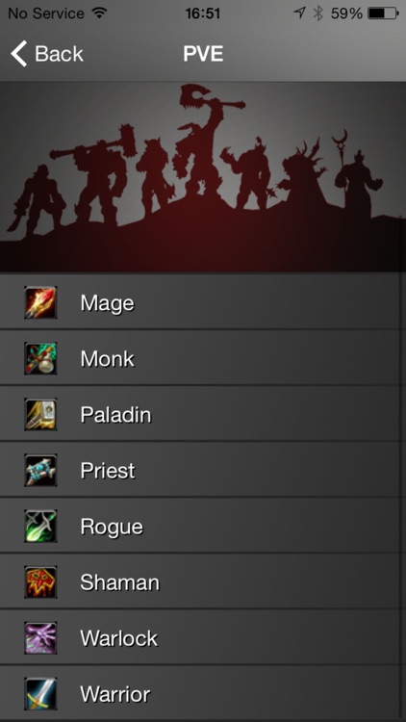Tap the Rogue green dagger icon
The image size is (406, 722).
(40, 526)
